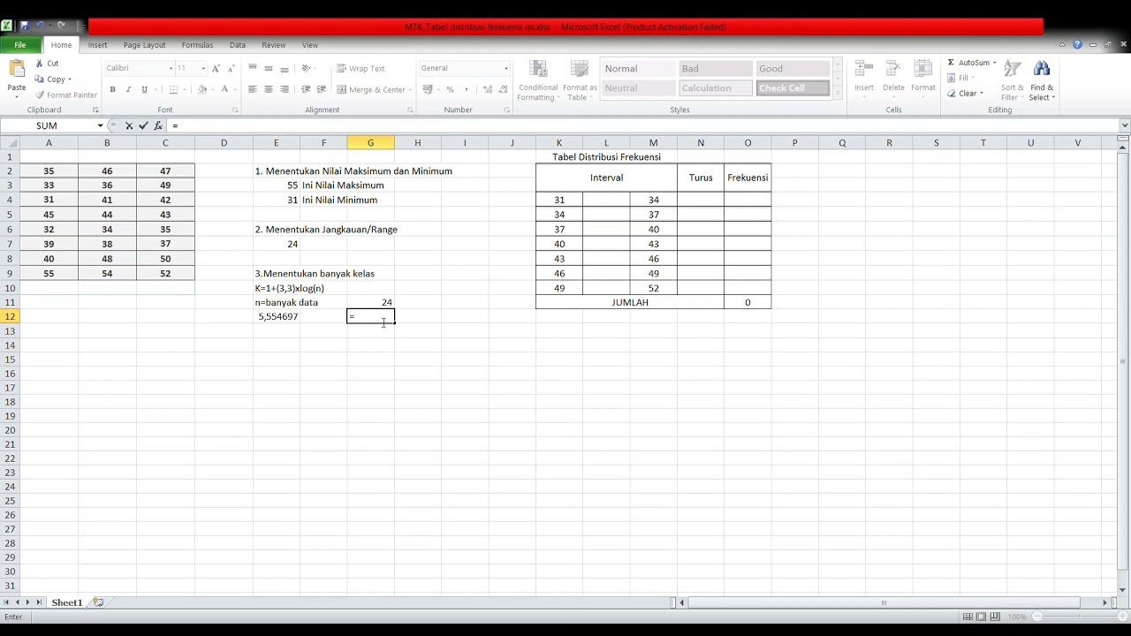Image resolution: width=1131 pixels, height=636 pixels.
Task: Click the Paste clipboard icon
Action: (17, 69)
